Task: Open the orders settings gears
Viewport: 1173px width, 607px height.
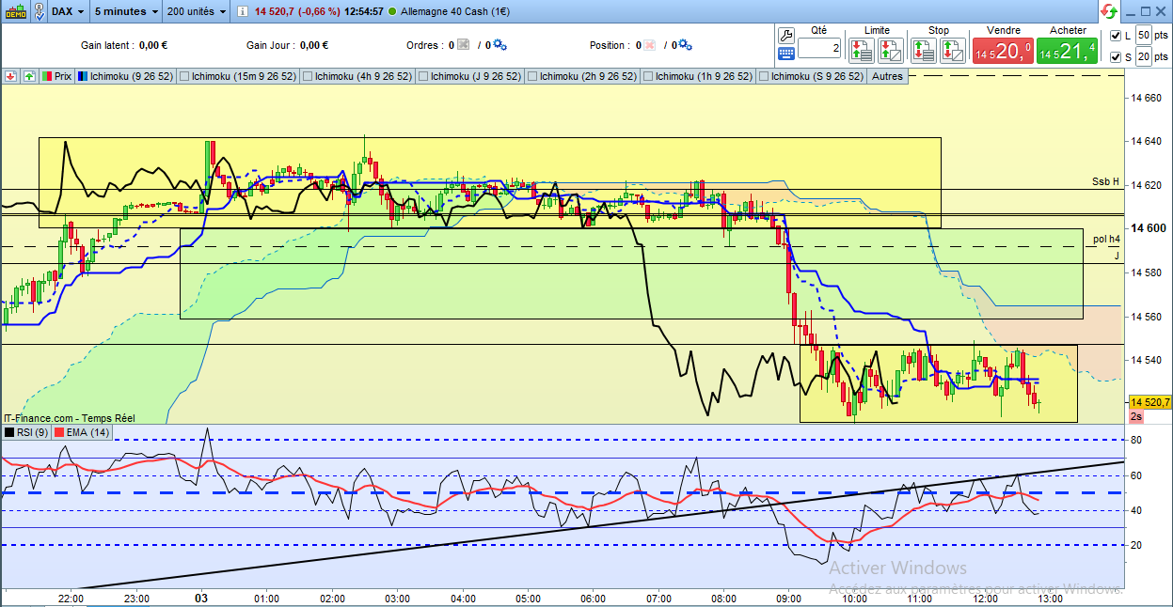Action: 499,44
